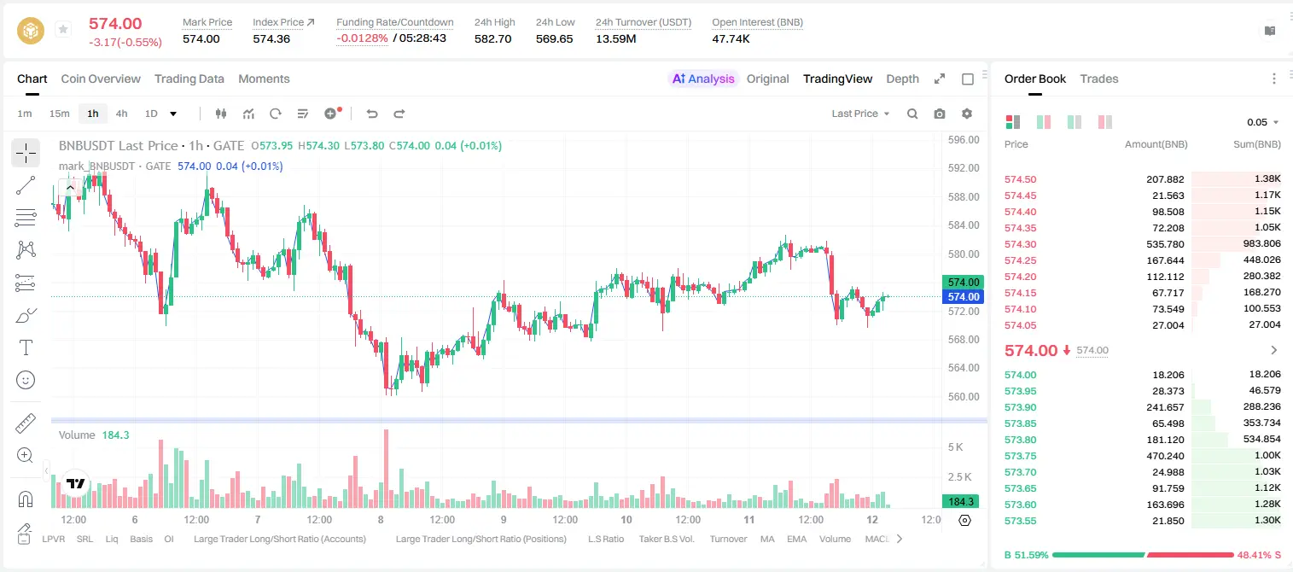Expand the 0.05 price grouping dropdown
This screenshot has height=572, width=1293.
coord(1263,122)
